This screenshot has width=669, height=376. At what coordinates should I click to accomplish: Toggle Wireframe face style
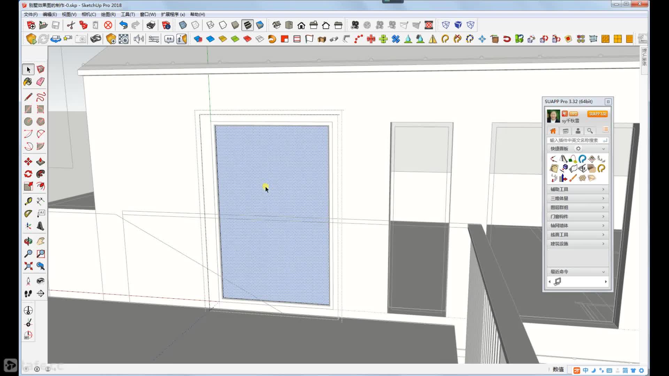pos(210,25)
